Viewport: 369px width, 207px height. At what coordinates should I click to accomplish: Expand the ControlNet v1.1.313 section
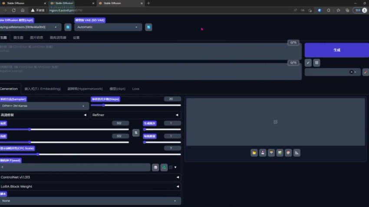click(90, 178)
